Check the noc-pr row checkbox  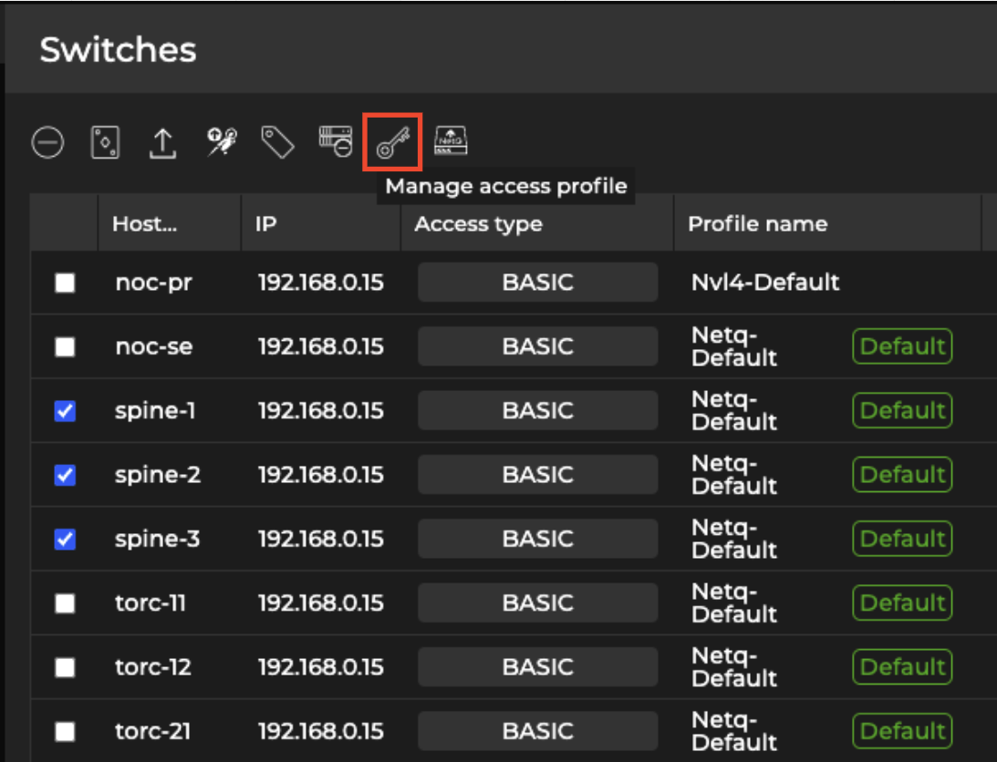pyautogui.click(x=65, y=283)
